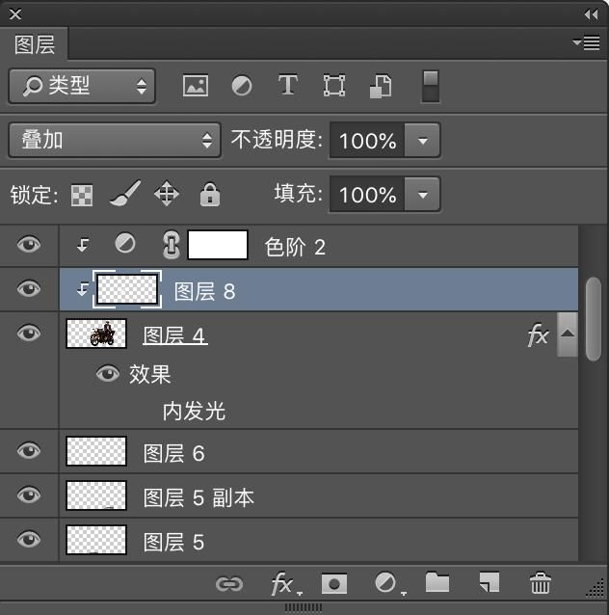Filter for smart objects icon
The image size is (609, 615).
tap(381, 86)
